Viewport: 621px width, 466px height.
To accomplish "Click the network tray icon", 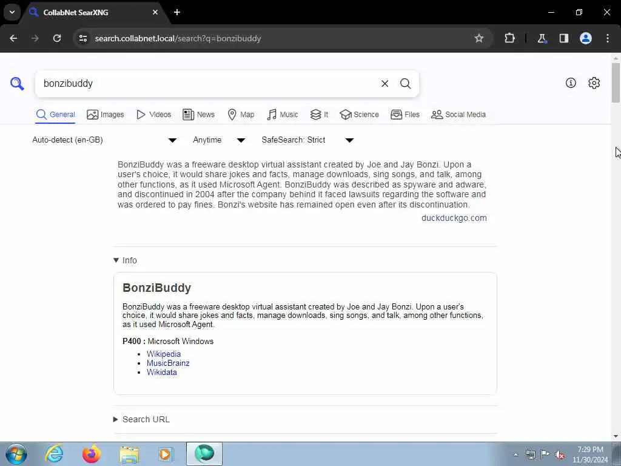I will point(530,454).
